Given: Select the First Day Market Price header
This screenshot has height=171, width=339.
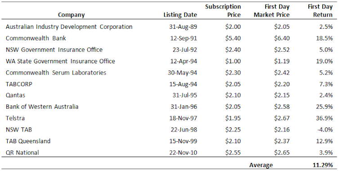Looking at the screenshot, I should [x=272, y=11].
